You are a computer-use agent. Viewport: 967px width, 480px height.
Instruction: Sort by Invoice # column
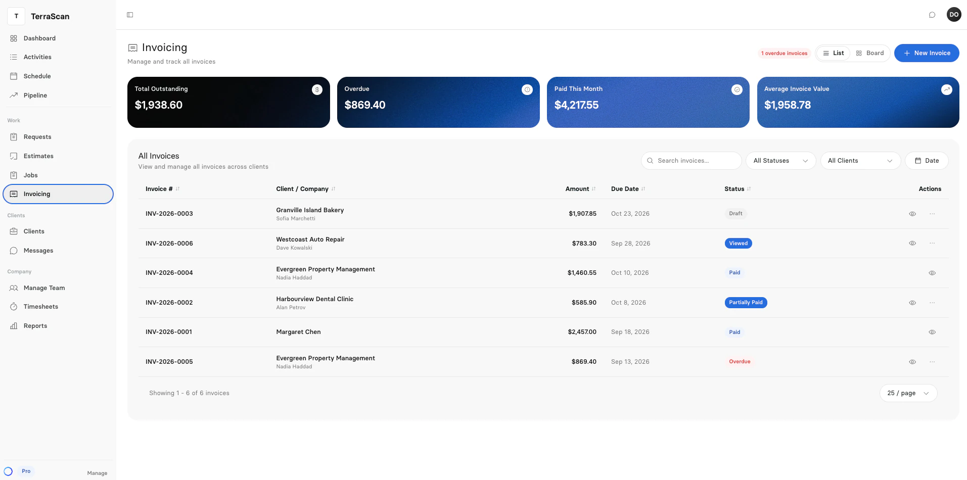[x=163, y=189]
